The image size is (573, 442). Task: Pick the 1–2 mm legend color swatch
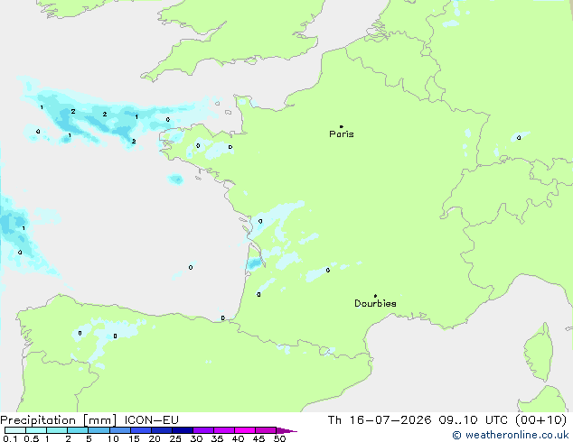57,430
